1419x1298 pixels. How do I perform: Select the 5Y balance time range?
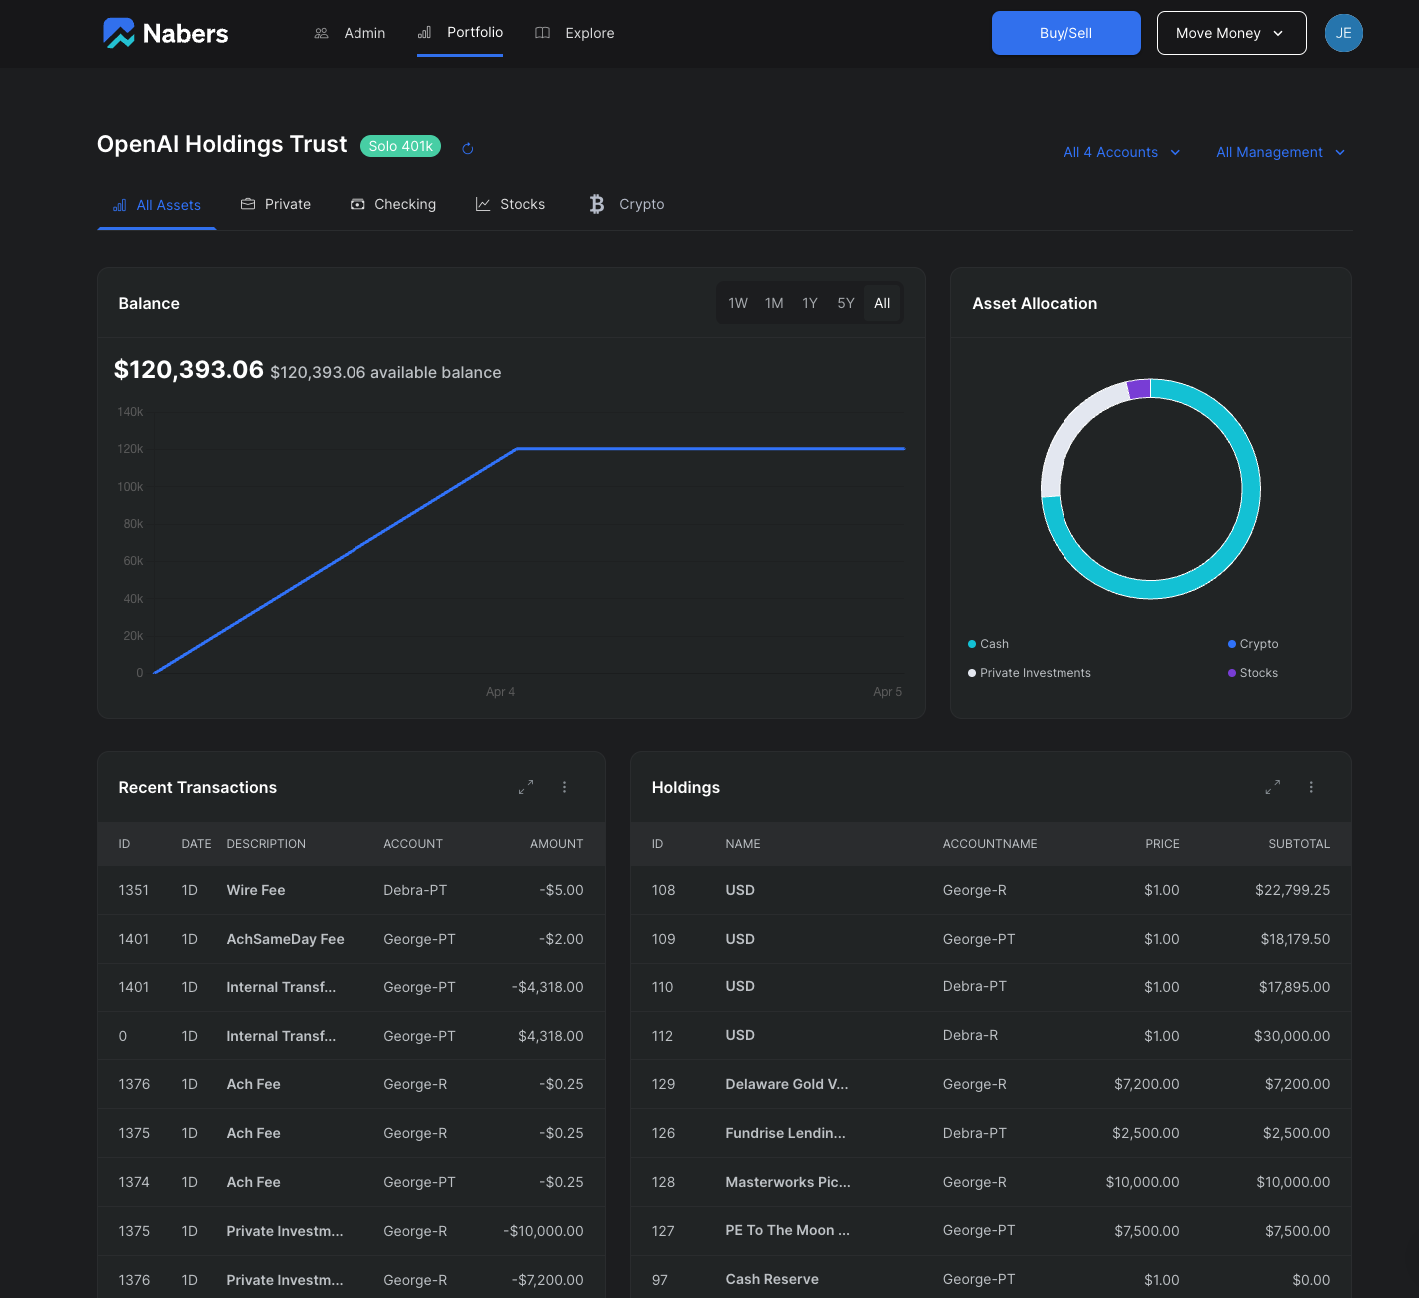pos(846,303)
